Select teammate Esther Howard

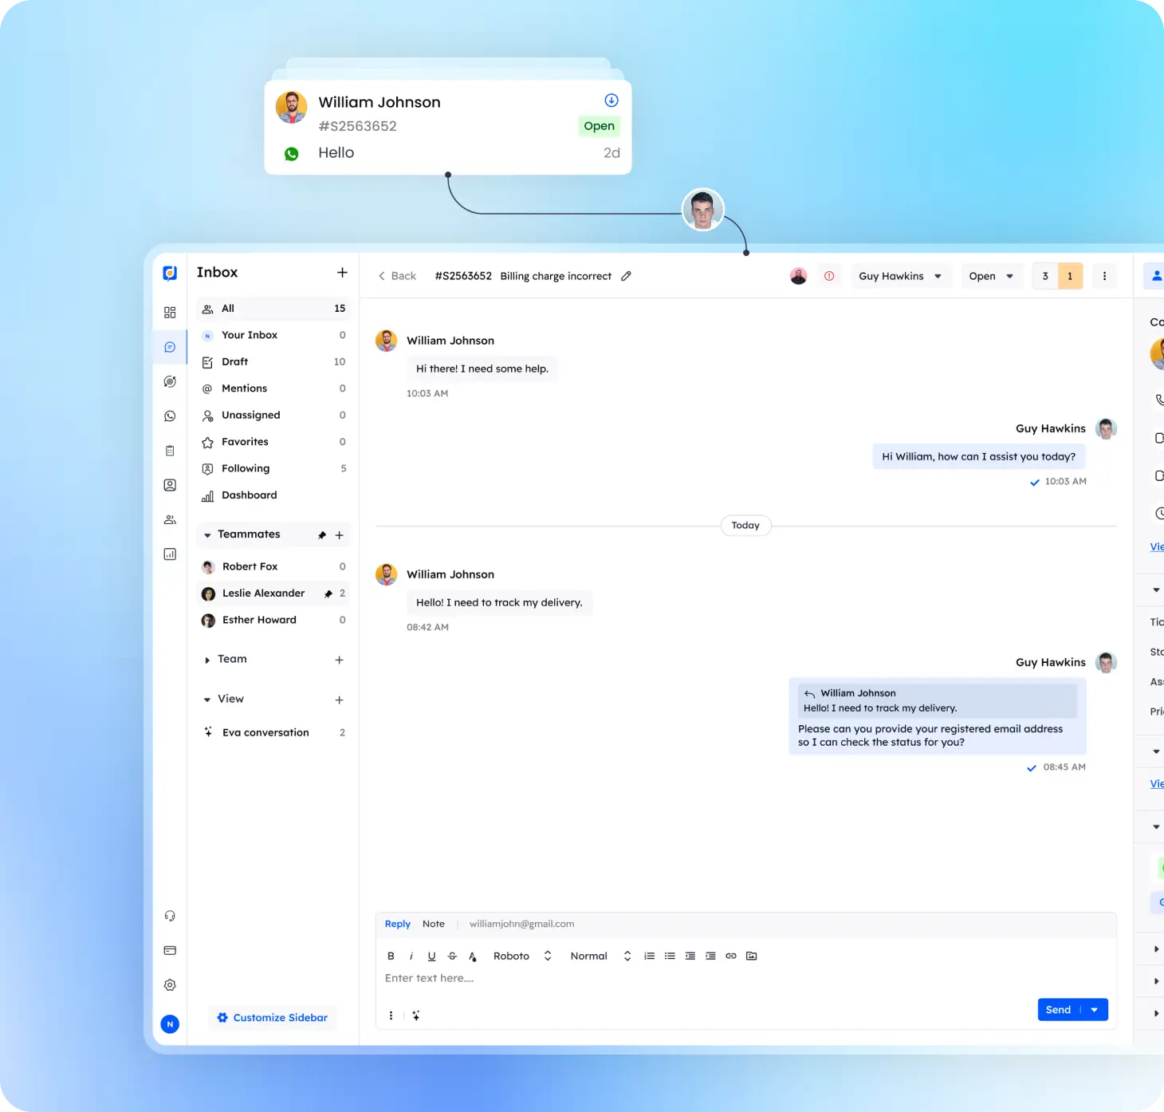273,620
